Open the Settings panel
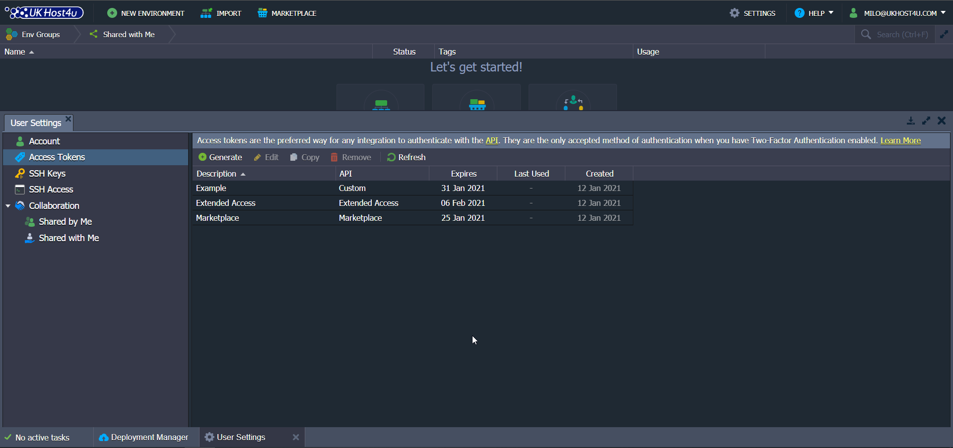Screen dimensions: 953x448 click(x=752, y=13)
